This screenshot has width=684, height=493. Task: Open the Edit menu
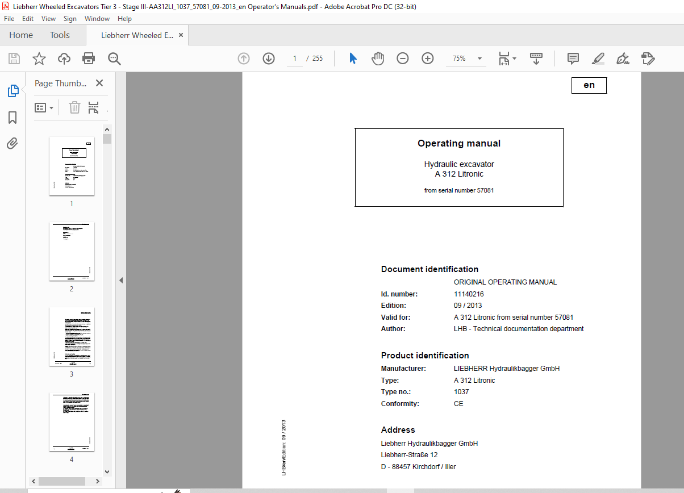click(28, 19)
